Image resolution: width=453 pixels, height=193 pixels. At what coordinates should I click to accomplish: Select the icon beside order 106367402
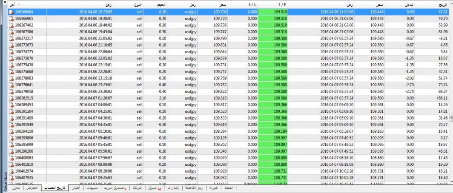[11, 25]
